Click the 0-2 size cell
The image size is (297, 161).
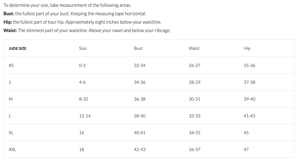tap(82, 65)
